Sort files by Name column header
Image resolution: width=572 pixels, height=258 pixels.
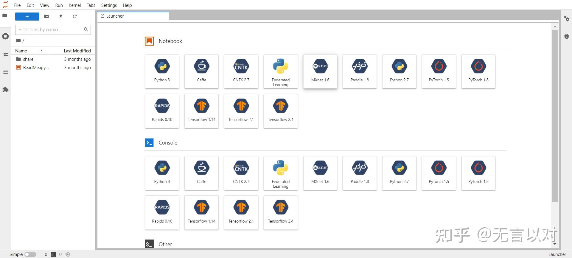[30, 51]
